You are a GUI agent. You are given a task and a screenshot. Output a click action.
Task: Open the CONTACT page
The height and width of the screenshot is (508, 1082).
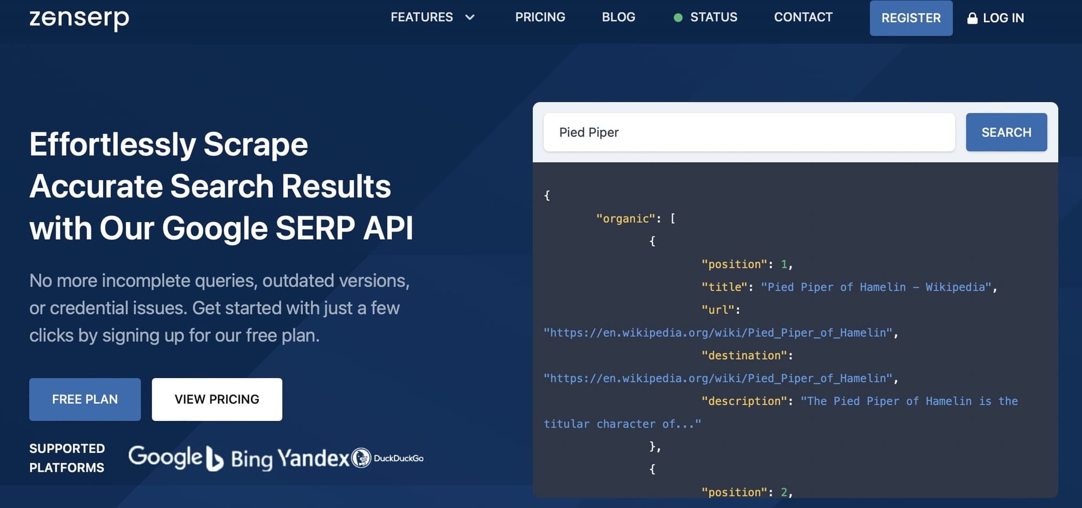[x=803, y=17]
